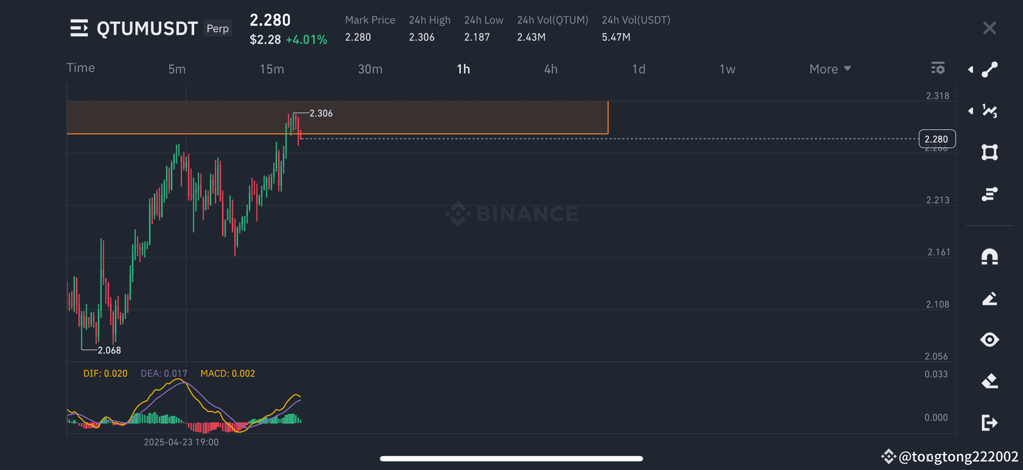This screenshot has width=1023, height=470.
Task: Open the indicator settings icon
Action: click(938, 68)
